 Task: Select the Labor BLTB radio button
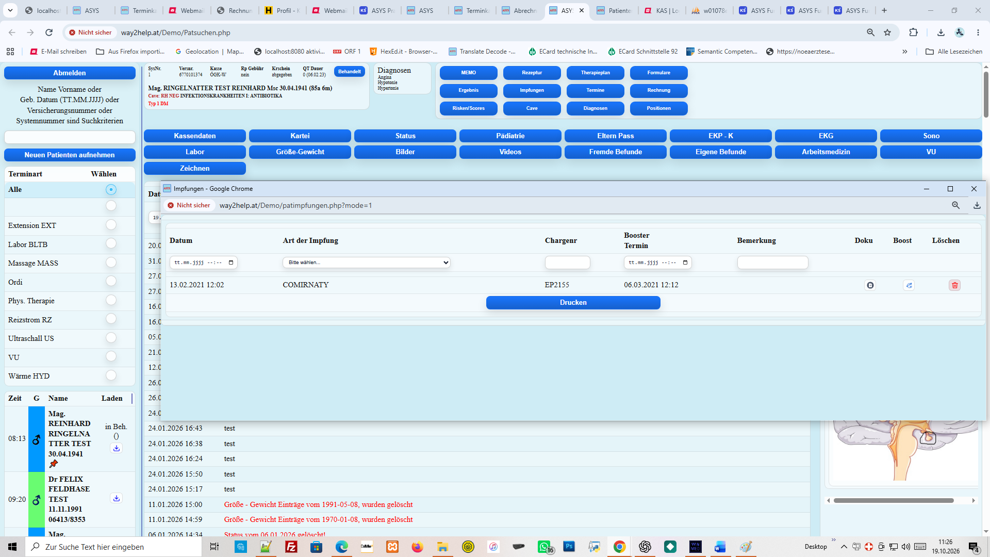coord(111,243)
